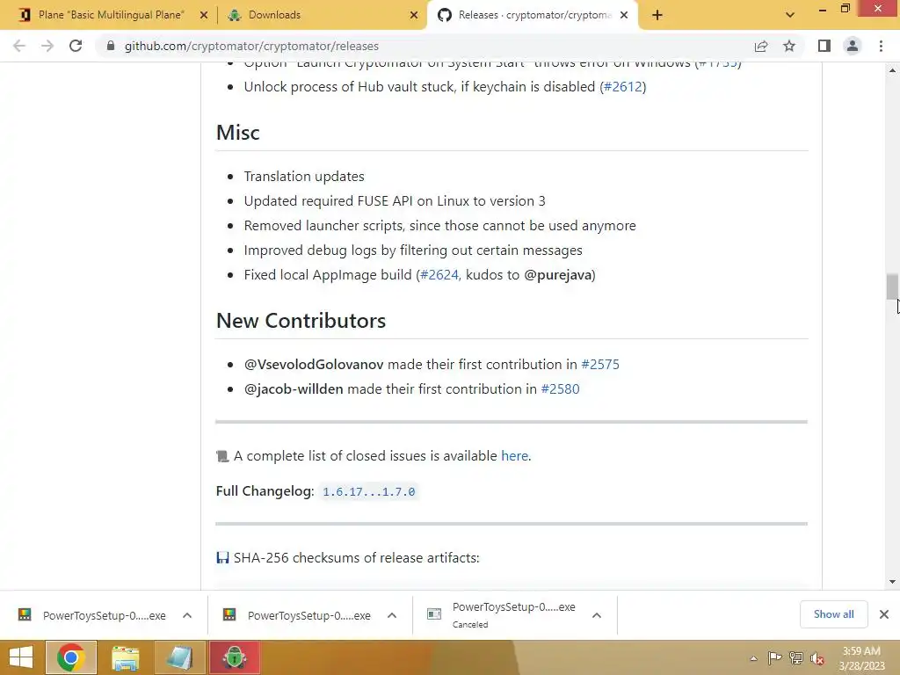The height and width of the screenshot is (675, 900).
Task: Click Chrome icon in taskbar
Action: (71, 657)
